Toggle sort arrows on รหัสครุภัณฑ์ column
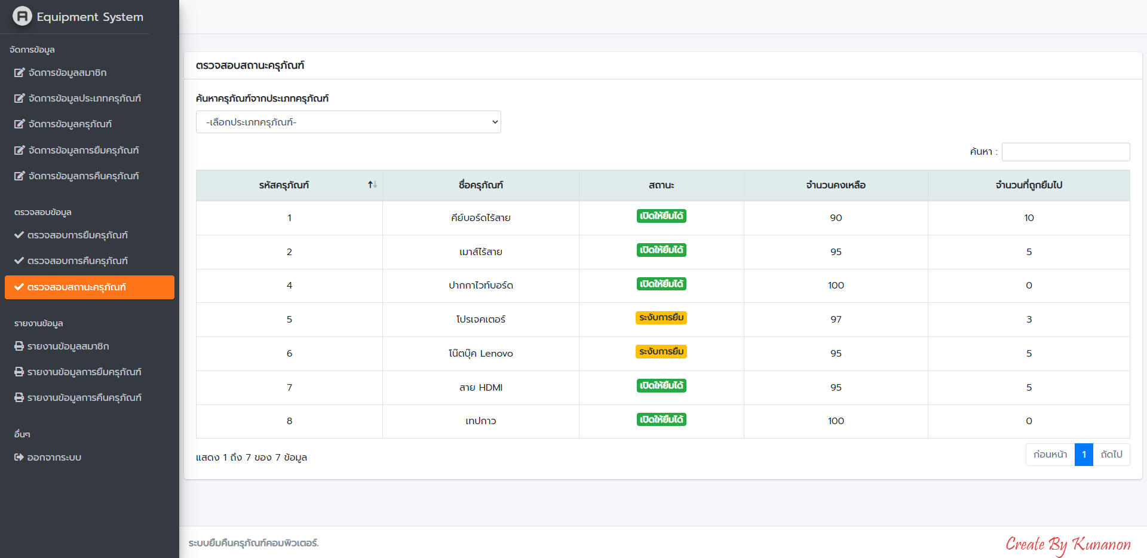1147x558 pixels. point(372,185)
